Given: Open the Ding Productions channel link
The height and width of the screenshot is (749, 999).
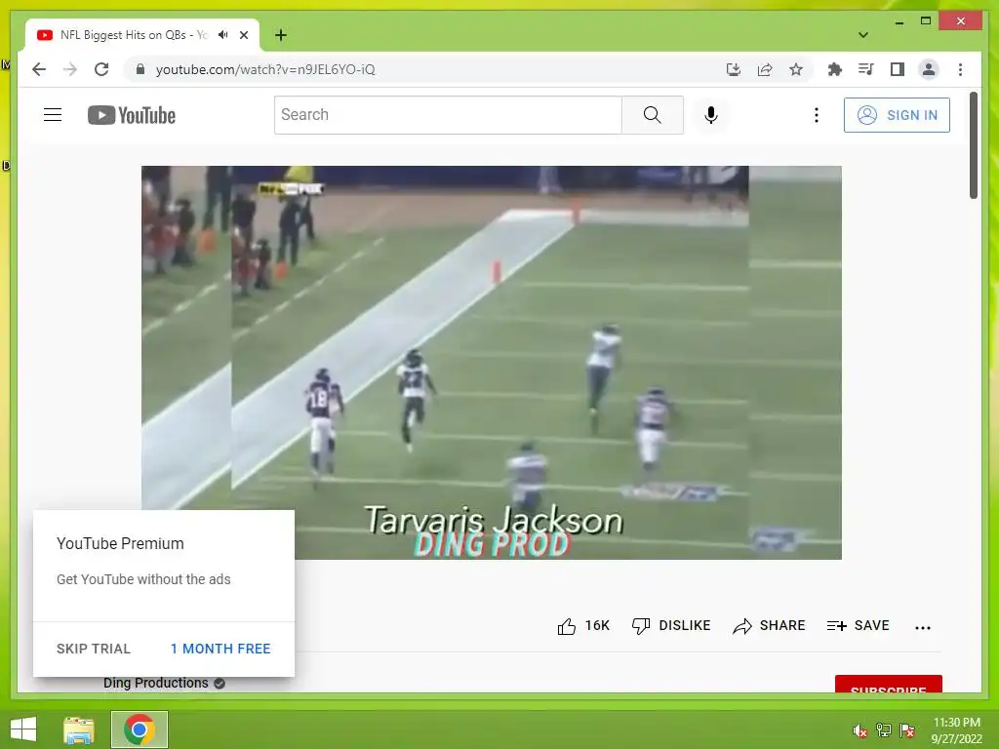Looking at the screenshot, I should tap(155, 683).
